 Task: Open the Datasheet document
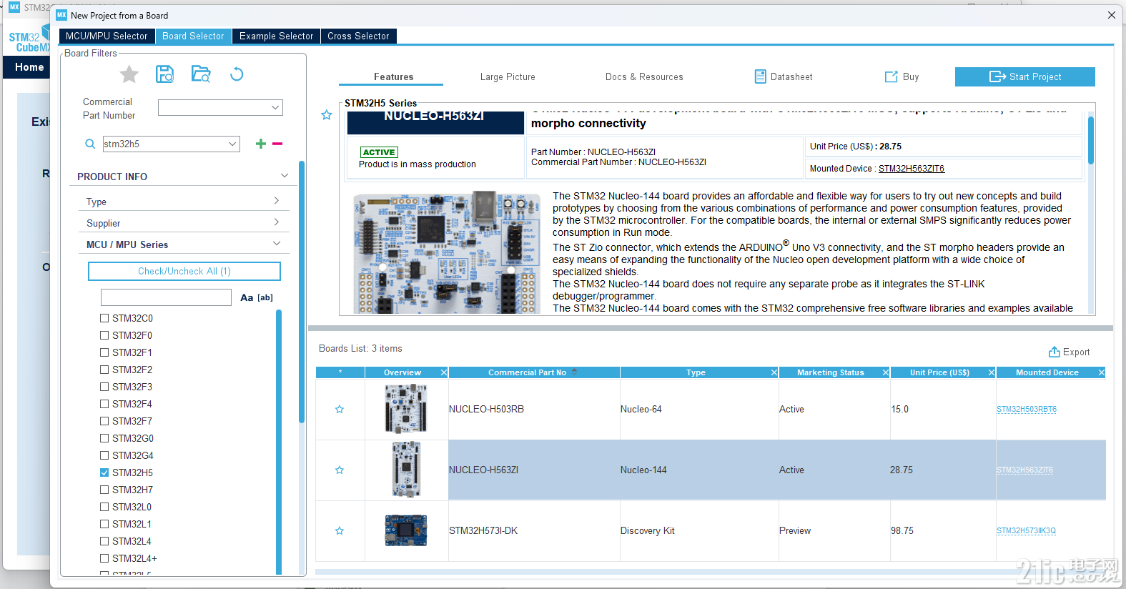pos(784,76)
